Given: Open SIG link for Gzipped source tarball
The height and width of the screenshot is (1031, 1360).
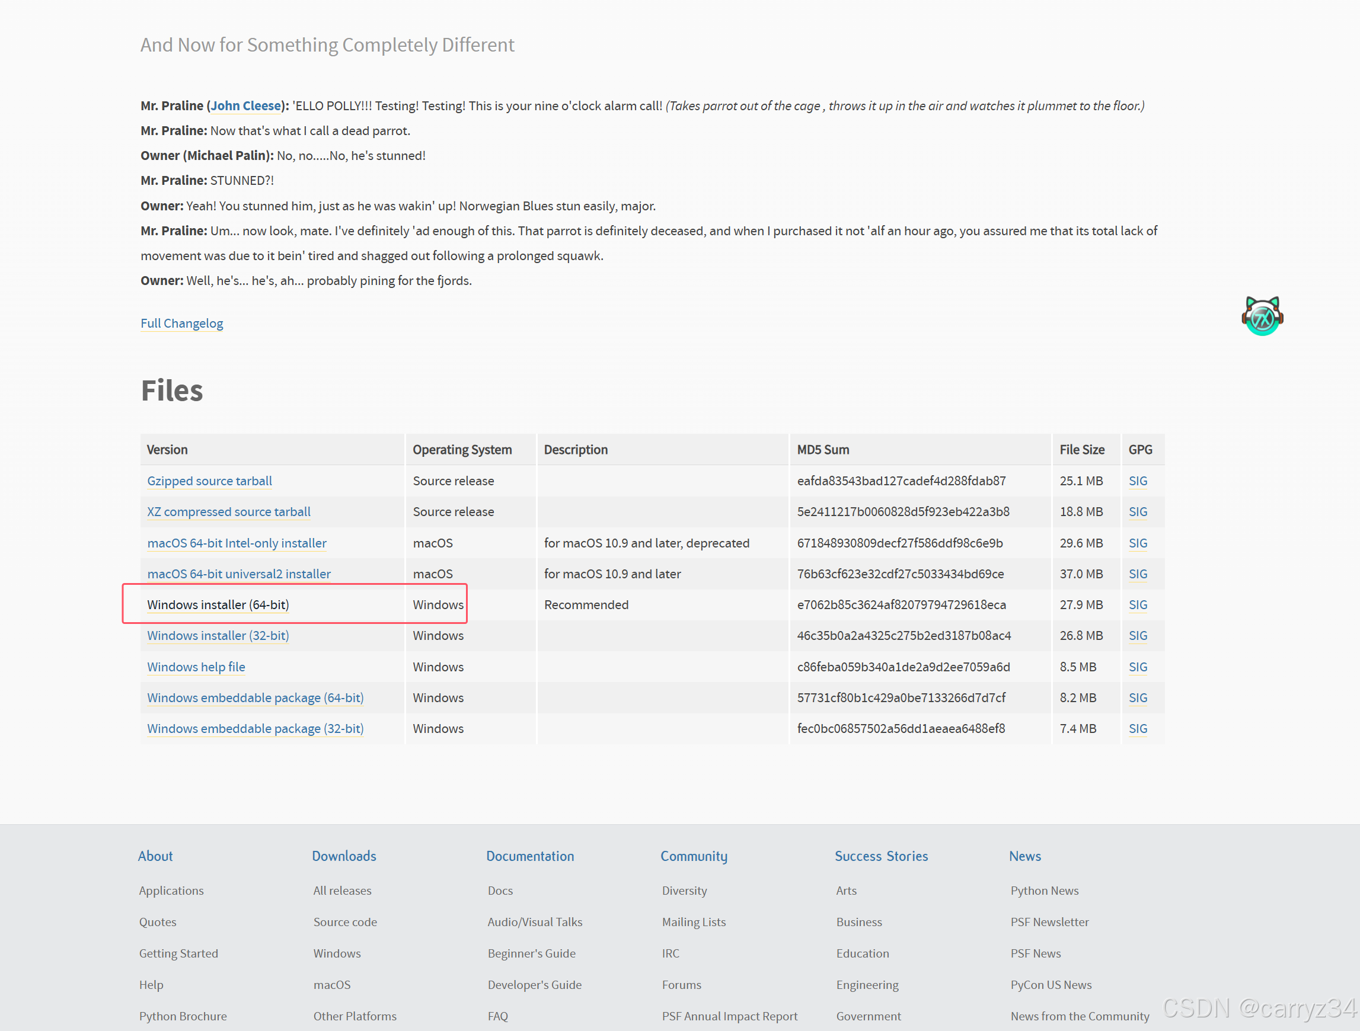Looking at the screenshot, I should click(1138, 481).
